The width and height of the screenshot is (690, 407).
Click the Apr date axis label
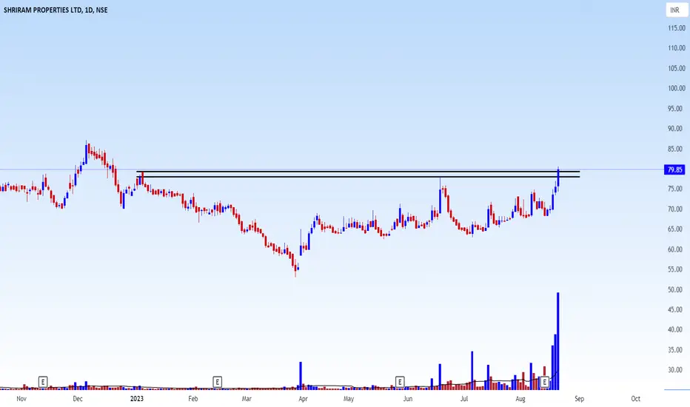click(x=303, y=399)
